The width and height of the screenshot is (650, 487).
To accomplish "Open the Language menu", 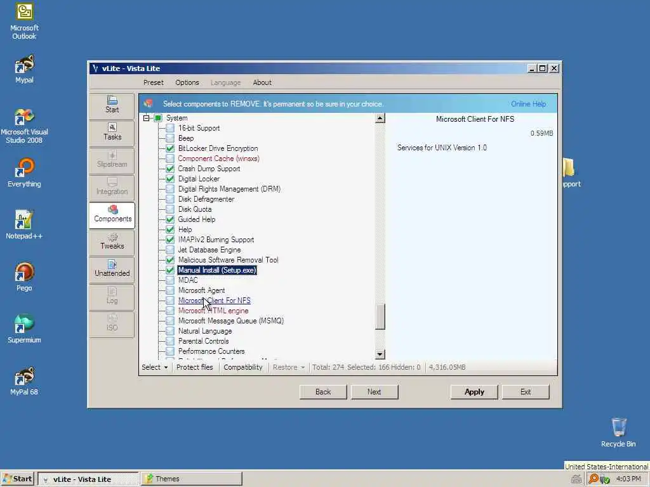I will (x=225, y=82).
